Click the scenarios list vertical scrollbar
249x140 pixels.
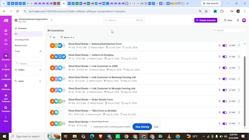(245, 91)
